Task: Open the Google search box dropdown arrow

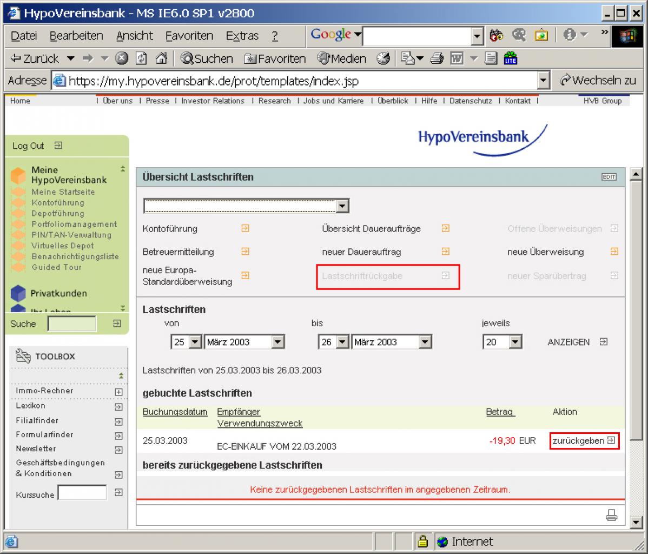Action: pyautogui.click(x=477, y=36)
